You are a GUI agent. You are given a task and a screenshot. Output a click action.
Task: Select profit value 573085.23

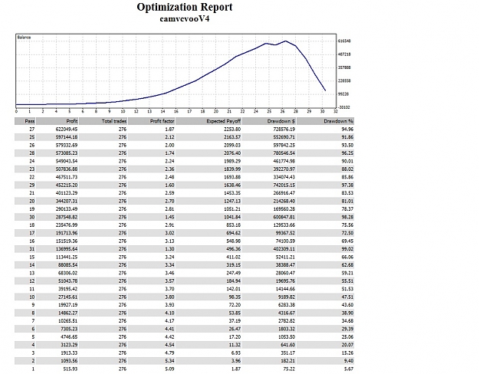click(x=66, y=153)
